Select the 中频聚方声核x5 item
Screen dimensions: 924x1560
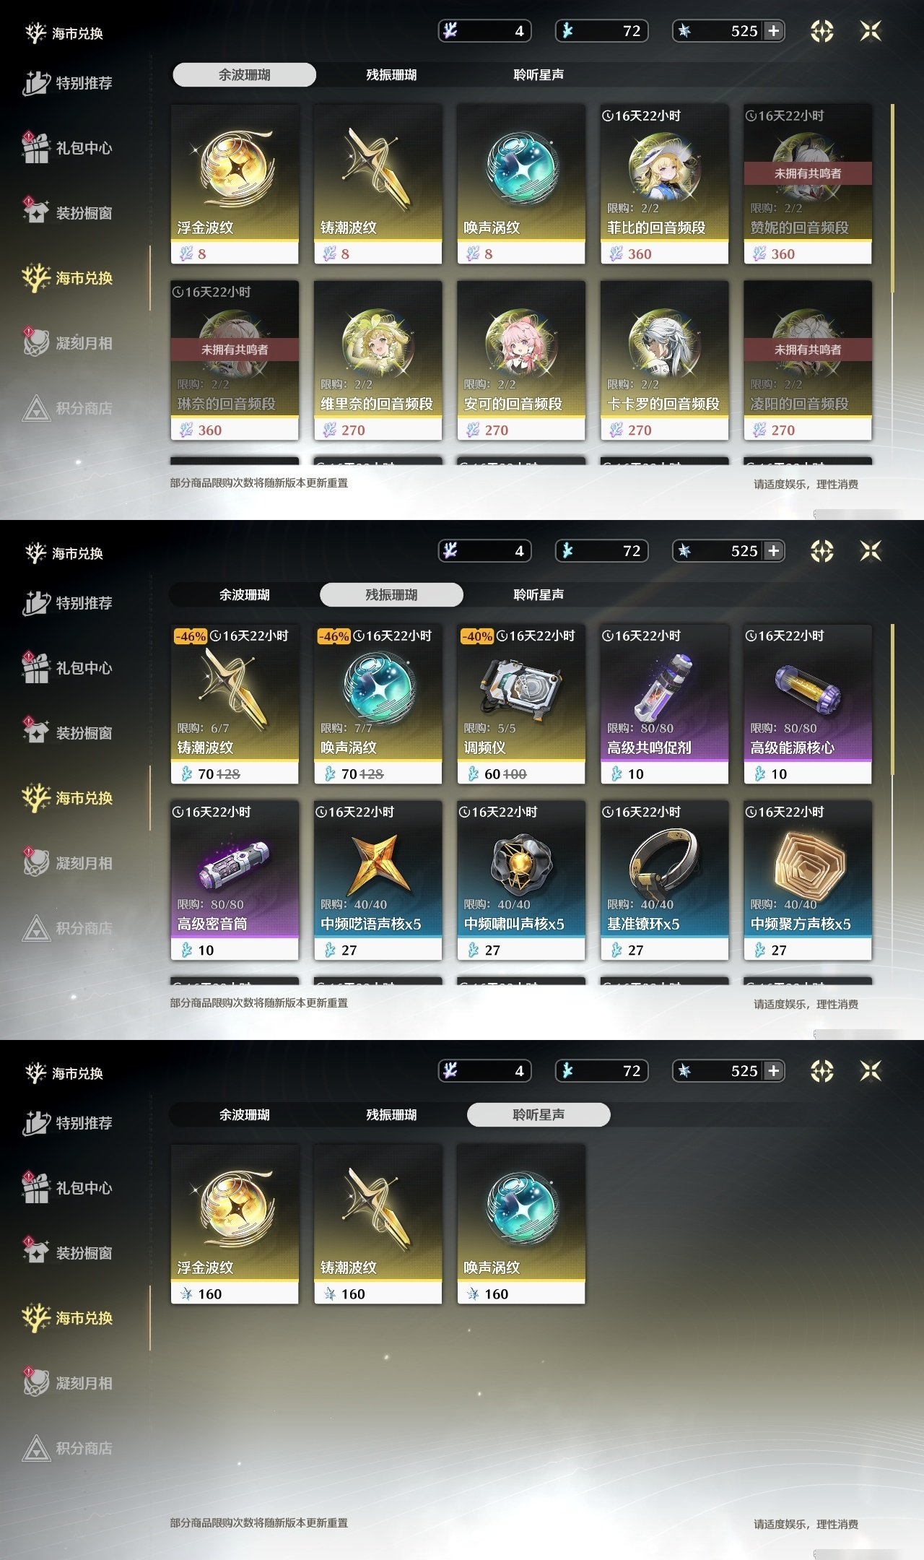pyautogui.click(x=808, y=880)
